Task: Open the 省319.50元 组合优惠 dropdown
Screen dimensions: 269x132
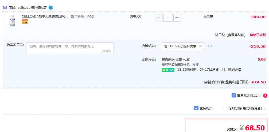Action: (183, 46)
